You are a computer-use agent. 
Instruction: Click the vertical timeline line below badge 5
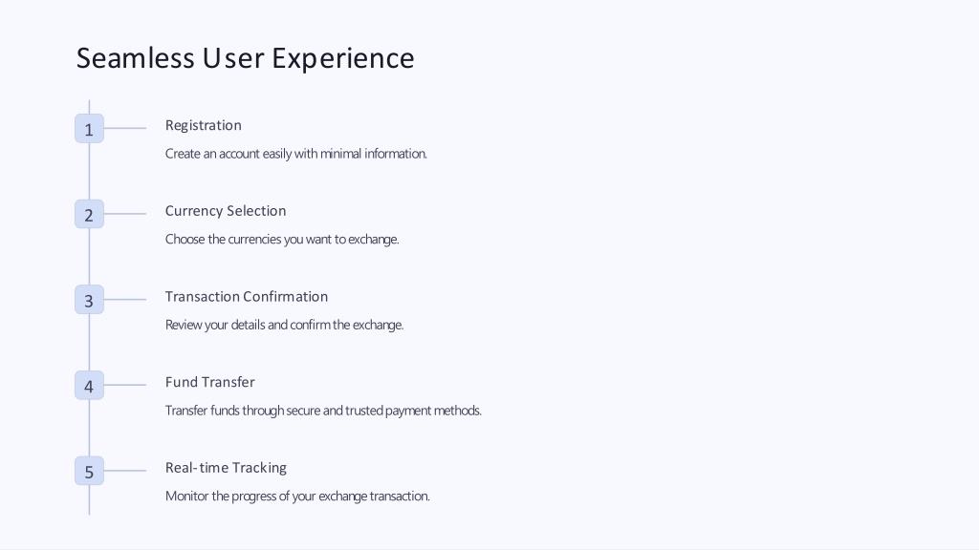[89, 500]
